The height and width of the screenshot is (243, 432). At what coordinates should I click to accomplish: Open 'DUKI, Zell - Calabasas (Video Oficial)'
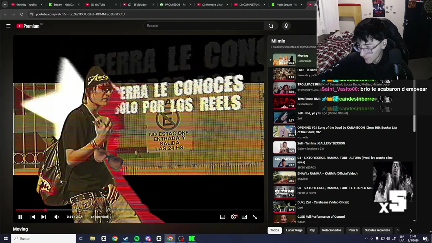pyautogui.click(x=323, y=202)
